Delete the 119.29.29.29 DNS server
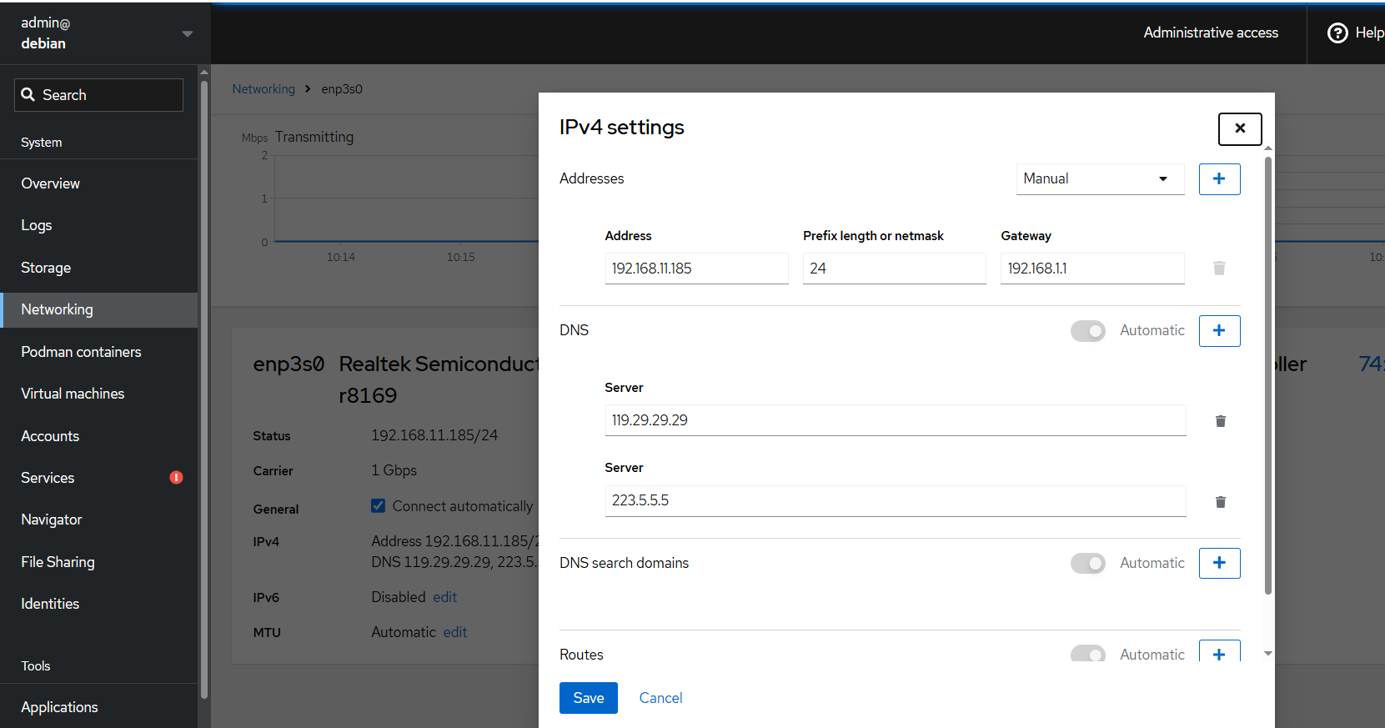The width and height of the screenshot is (1385, 728). click(x=1220, y=421)
